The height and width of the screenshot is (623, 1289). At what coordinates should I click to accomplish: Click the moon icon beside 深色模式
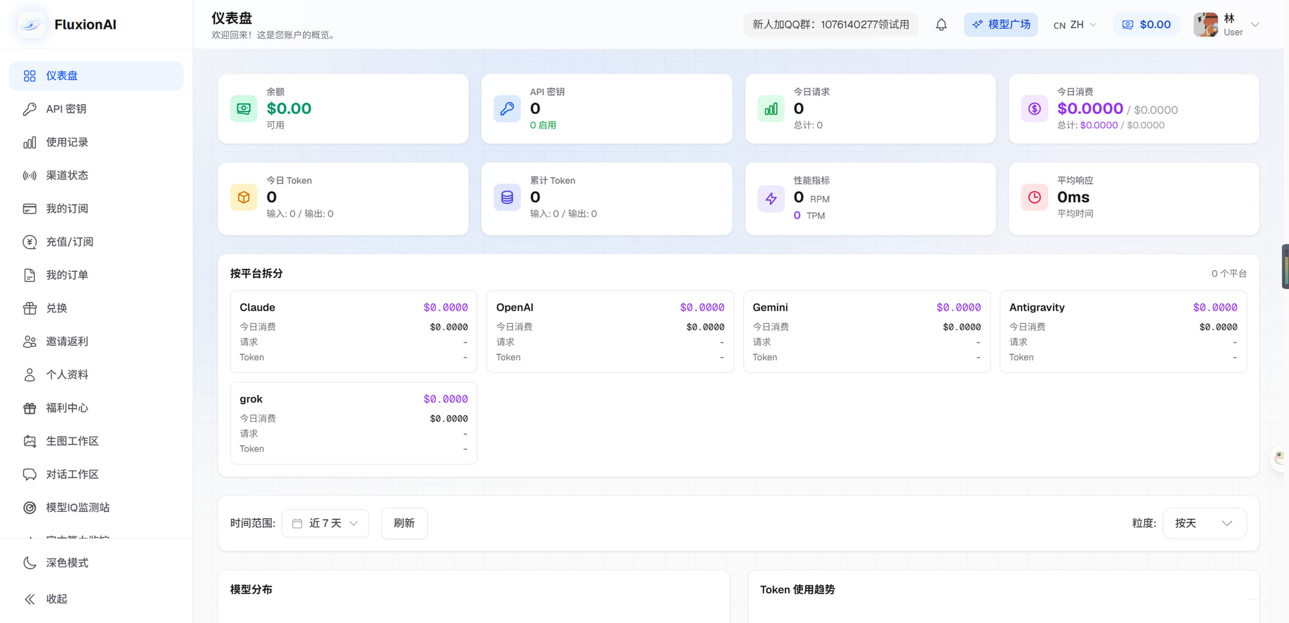30,563
